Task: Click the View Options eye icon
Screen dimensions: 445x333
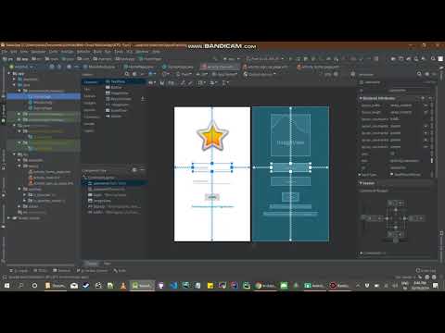Action: click(x=151, y=82)
